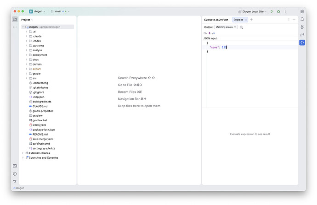Toggle the JSONPath braces tool window icon

[x=302, y=43]
